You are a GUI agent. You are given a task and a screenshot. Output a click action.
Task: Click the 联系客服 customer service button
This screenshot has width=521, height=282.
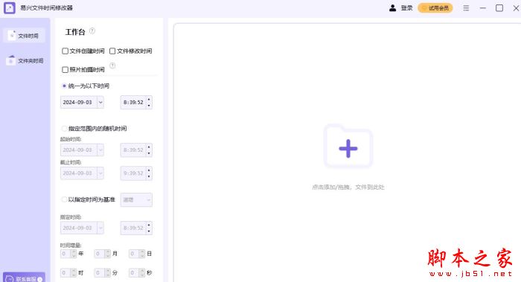point(24,278)
